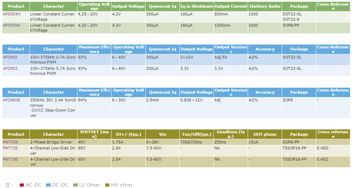Open the PN7709 product link
Viewport: 355px width, 188px height.
point(10,142)
